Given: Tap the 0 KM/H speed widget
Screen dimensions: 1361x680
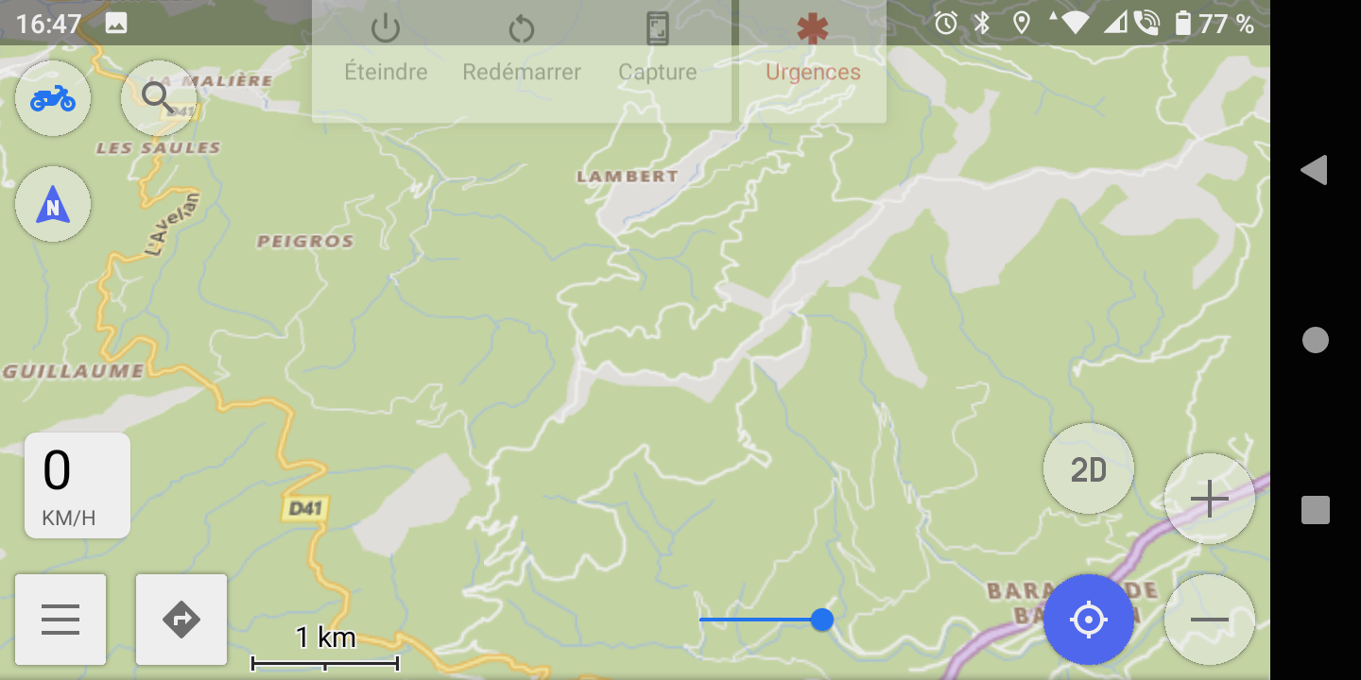Looking at the screenshot, I should 78,485.
